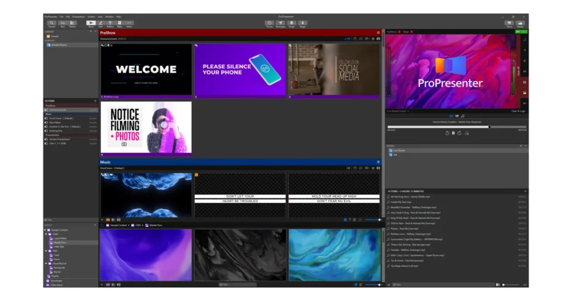Open the Help menu
This screenshot has width=572, height=301.
(118, 17)
